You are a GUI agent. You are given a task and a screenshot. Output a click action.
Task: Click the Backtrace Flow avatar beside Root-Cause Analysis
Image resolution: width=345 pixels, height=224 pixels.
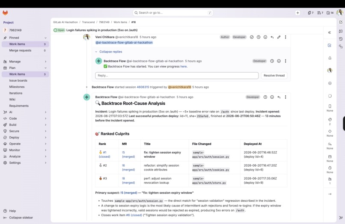(x=87, y=97)
